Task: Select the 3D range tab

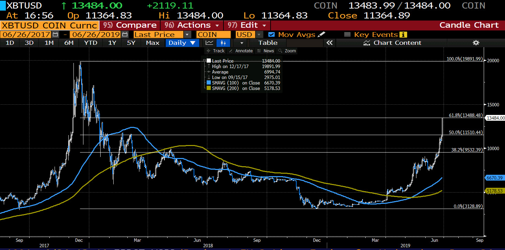Action: tap(29, 43)
